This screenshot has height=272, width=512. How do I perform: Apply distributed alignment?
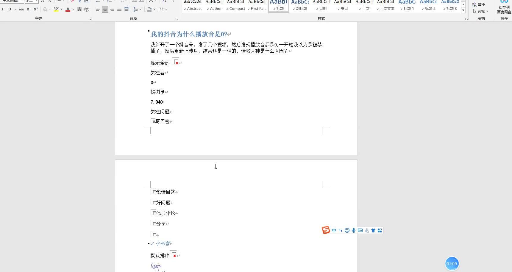(127, 9)
